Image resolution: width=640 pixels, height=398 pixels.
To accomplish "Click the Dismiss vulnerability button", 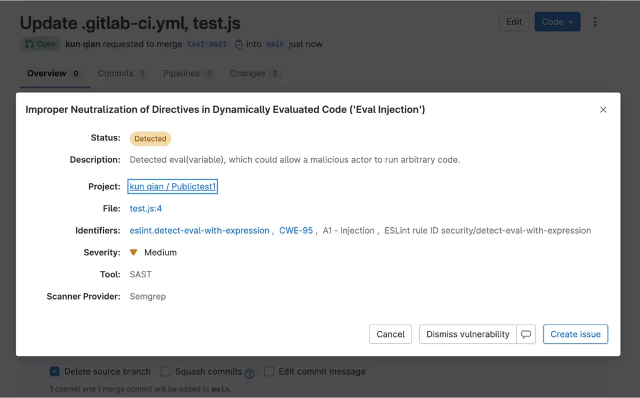I will click(x=467, y=334).
